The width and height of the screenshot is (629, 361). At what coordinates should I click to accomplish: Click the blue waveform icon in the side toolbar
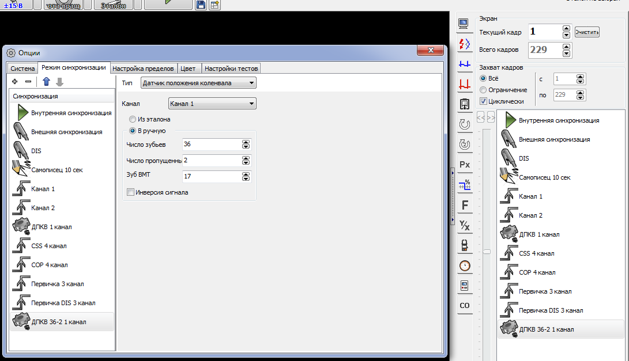pos(465,64)
